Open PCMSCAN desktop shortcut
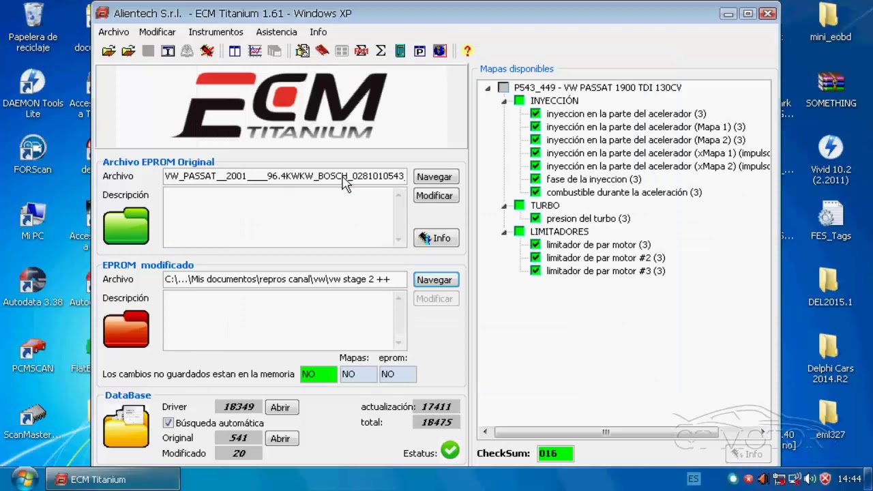This screenshot has height=491, width=873. click(33, 355)
